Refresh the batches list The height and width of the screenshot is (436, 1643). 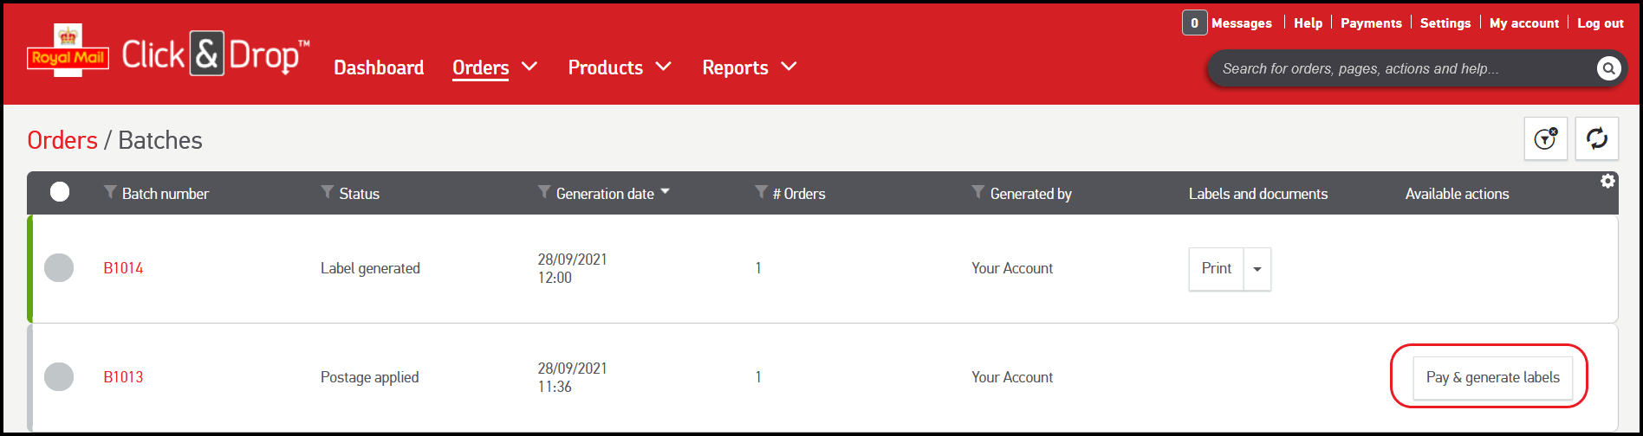pos(1596,138)
